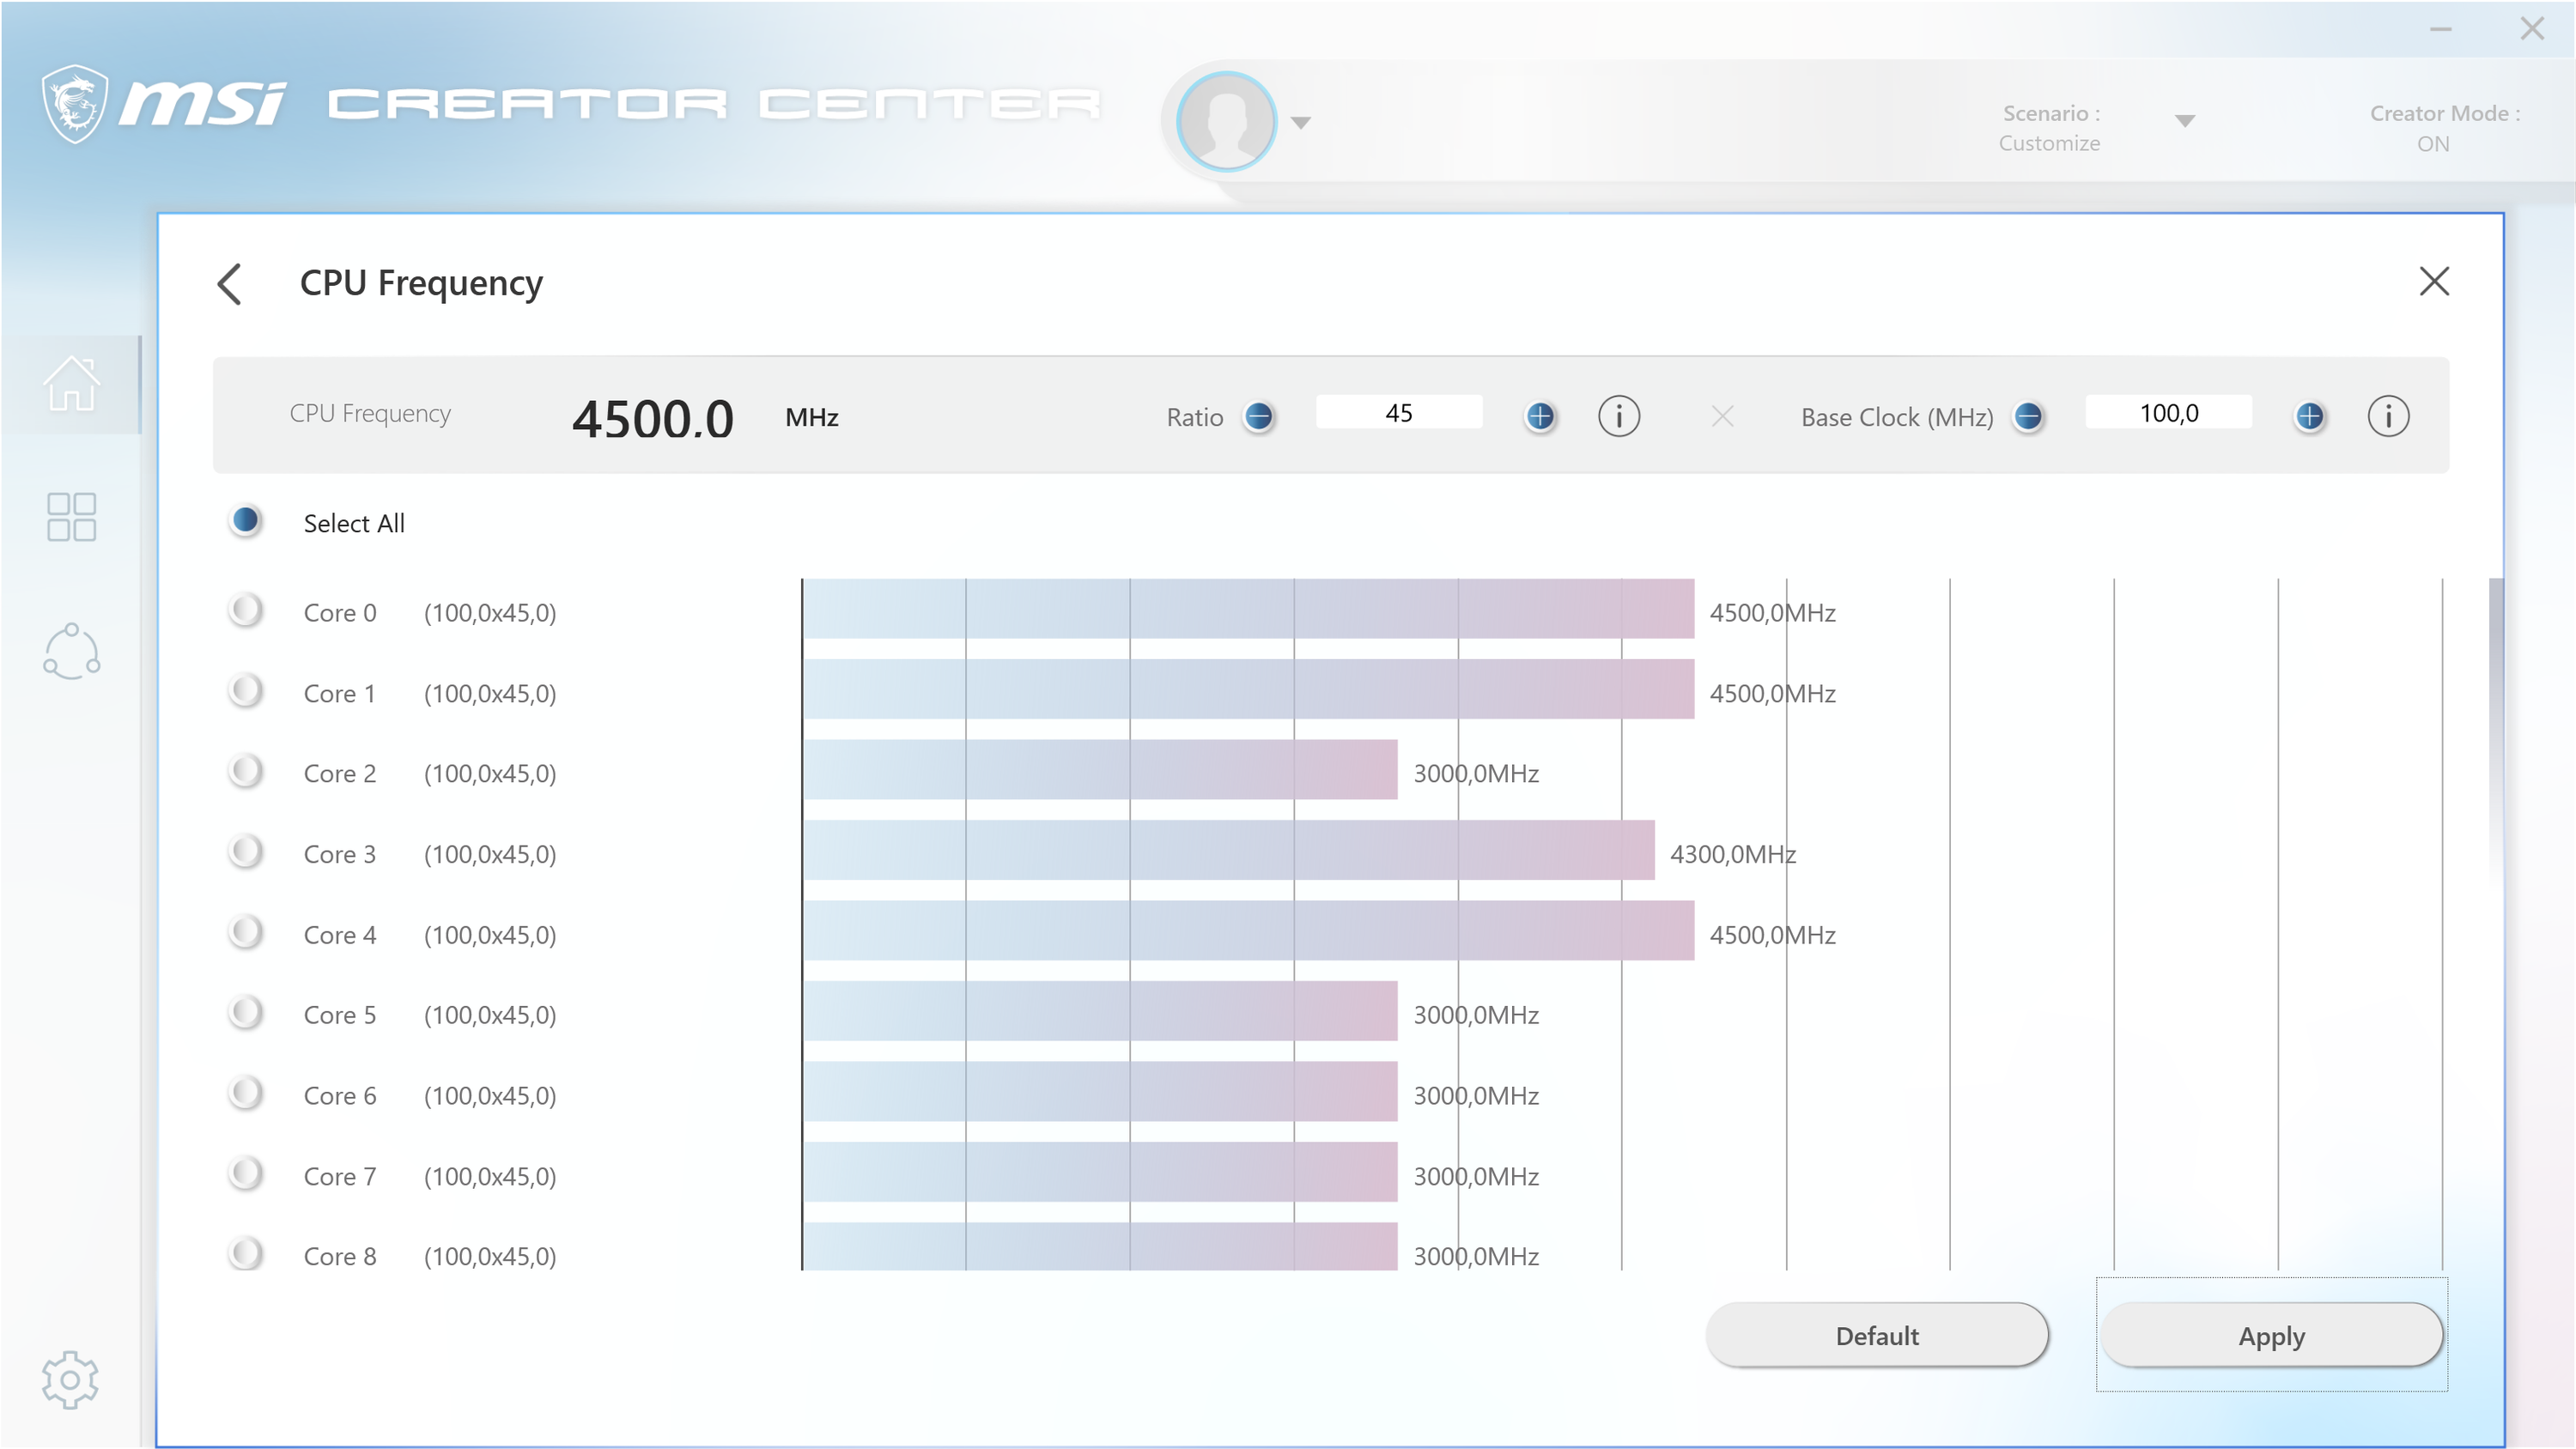The width and height of the screenshot is (2576, 1449).
Task: Open the profile dropdown arrow
Action: click(1300, 123)
